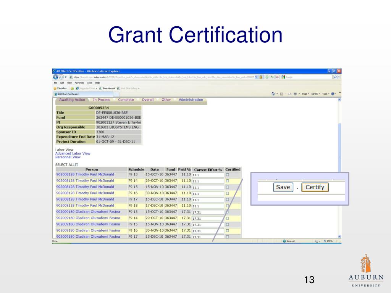The width and height of the screenshot is (391, 293).
Task: Refresh the page with the green arrows icon
Action: pos(272,77)
